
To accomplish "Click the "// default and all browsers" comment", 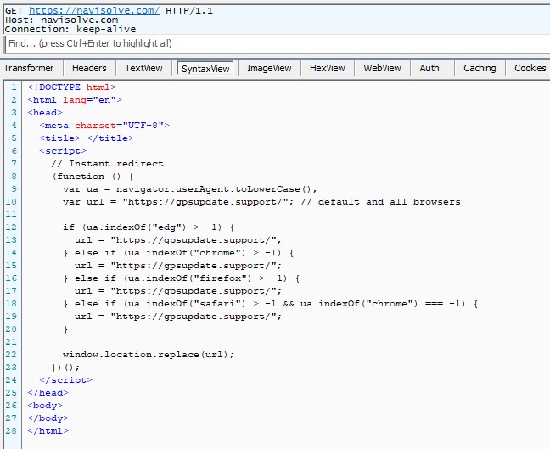I will click(x=380, y=202).
